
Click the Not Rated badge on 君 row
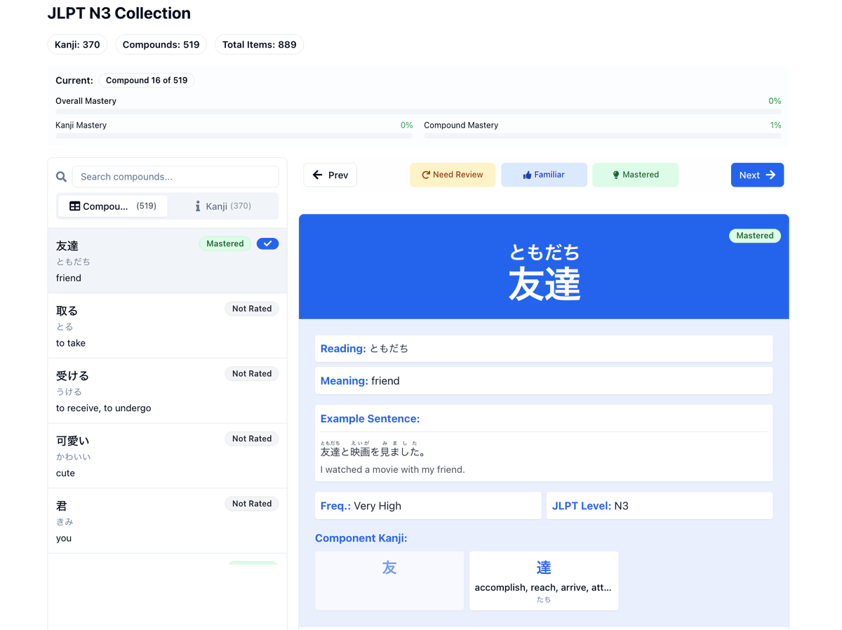pos(252,504)
